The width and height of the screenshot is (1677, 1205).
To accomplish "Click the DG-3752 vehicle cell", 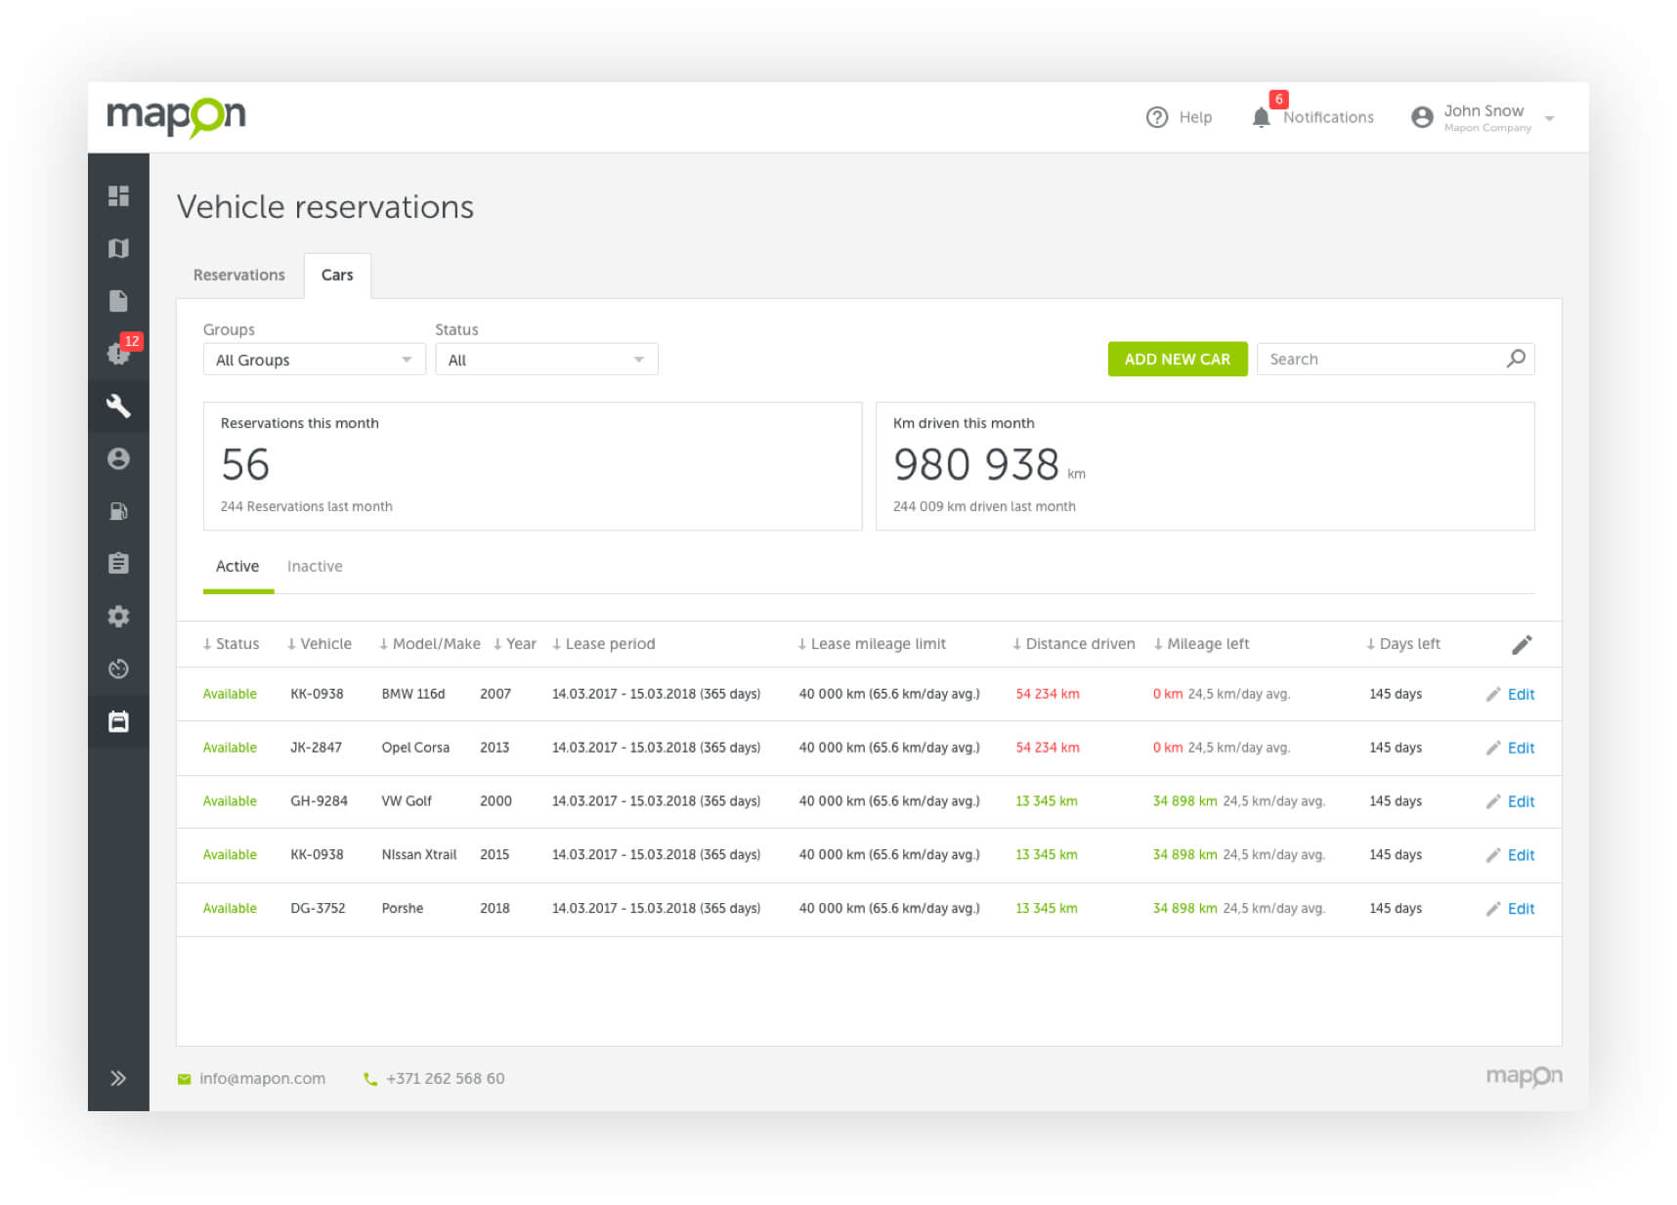I will (x=318, y=909).
